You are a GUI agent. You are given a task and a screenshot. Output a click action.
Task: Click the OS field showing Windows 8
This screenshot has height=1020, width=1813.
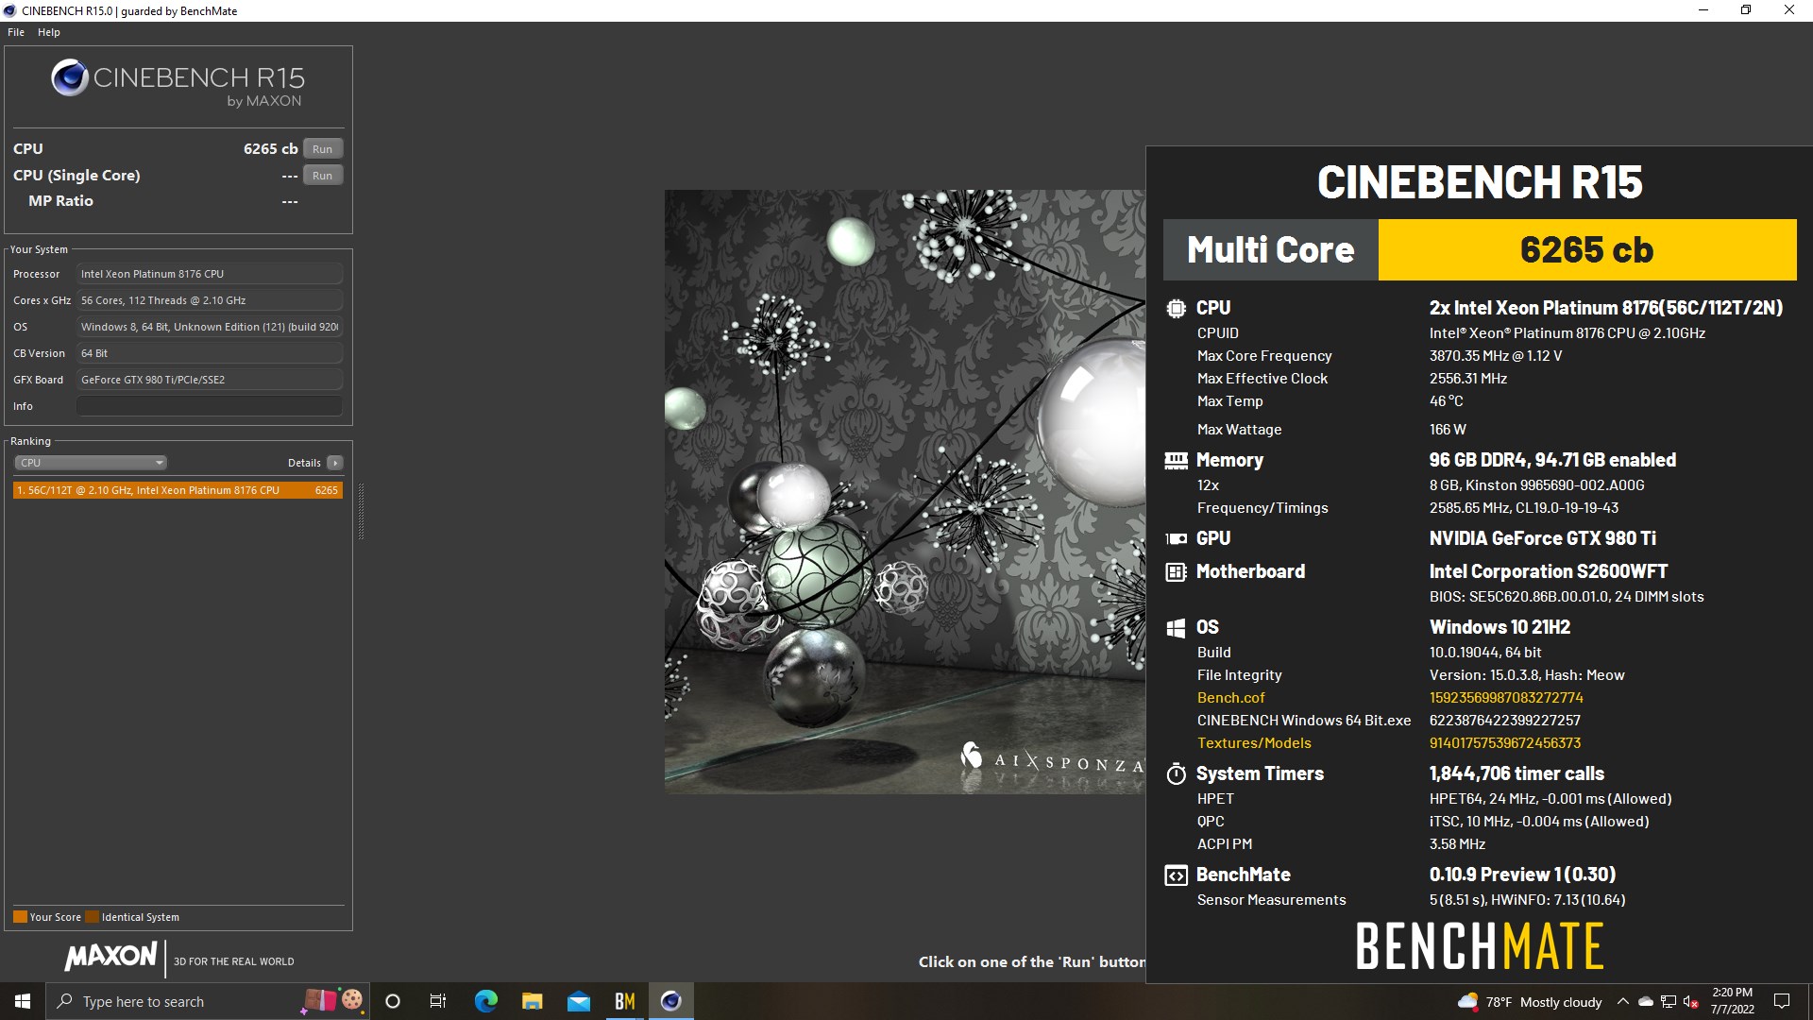[209, 327]
